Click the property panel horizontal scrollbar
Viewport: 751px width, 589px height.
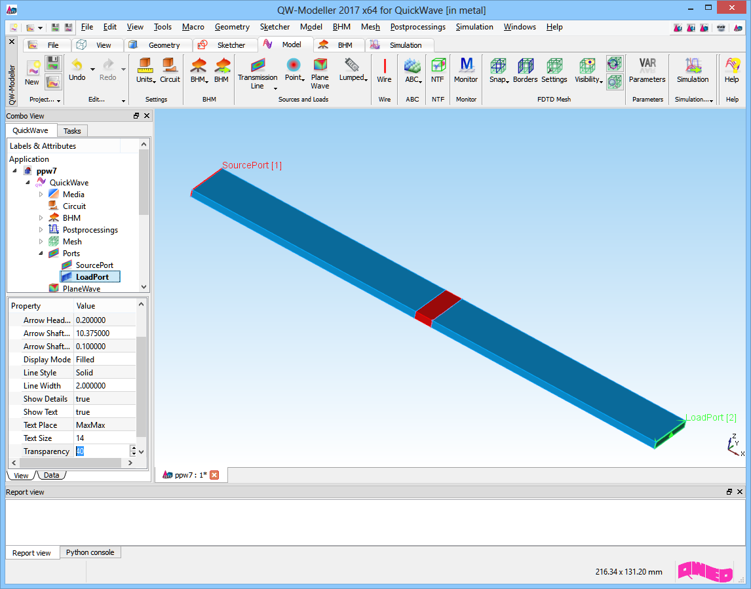(70, 463)
